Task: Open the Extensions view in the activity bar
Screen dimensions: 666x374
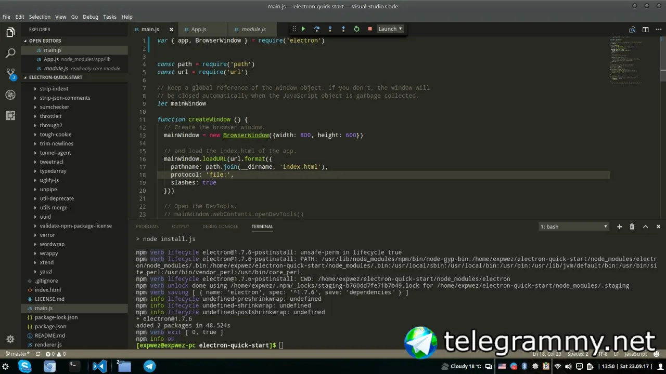Action: coord(10,116)
